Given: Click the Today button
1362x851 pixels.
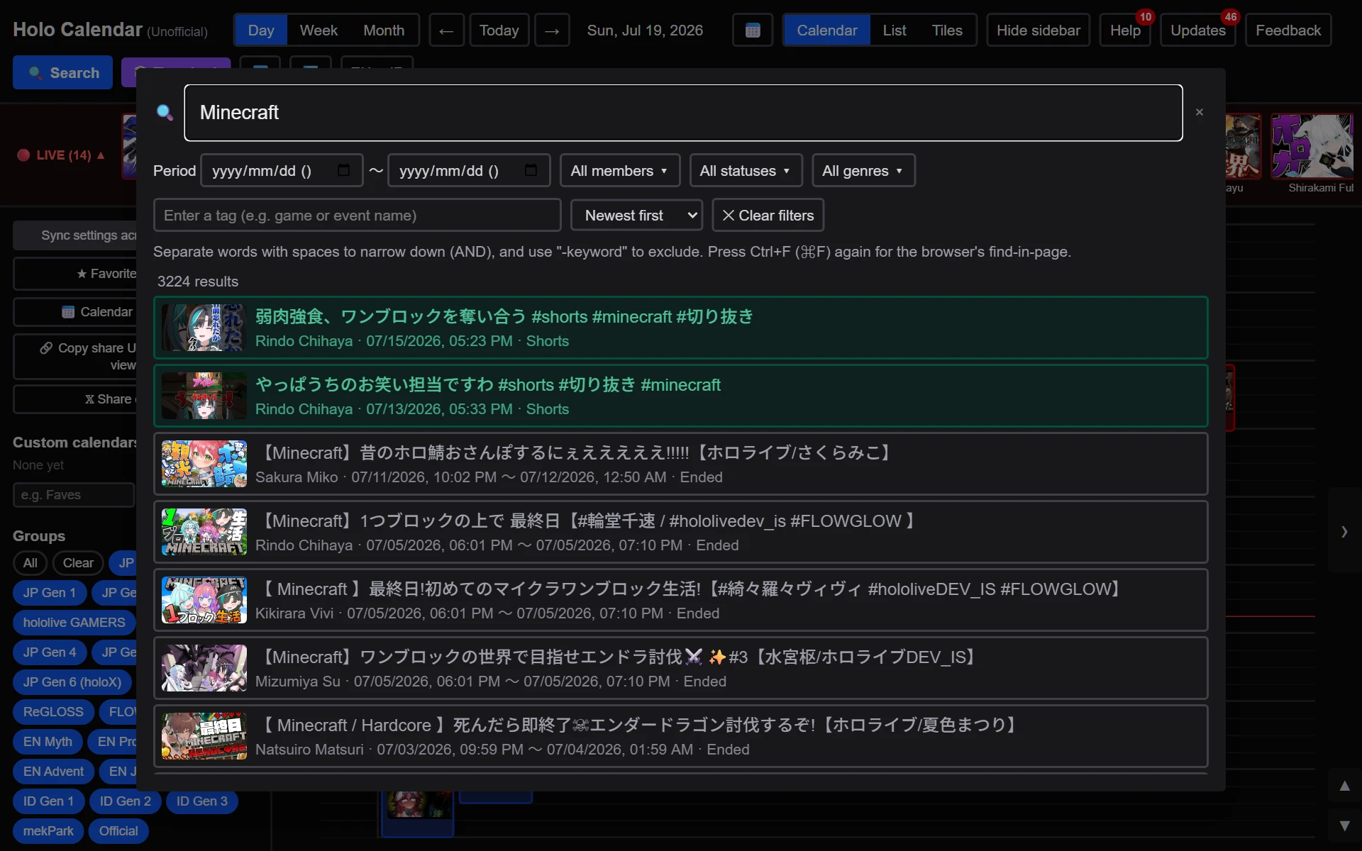Looking at the screenshot, I should 499,30.
